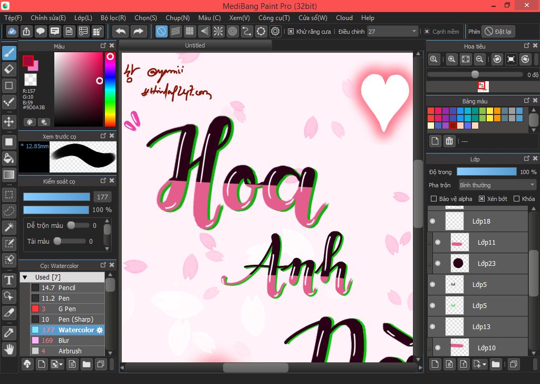
Task: Open the Tệp(F) menu
Action: coord(13,18)
